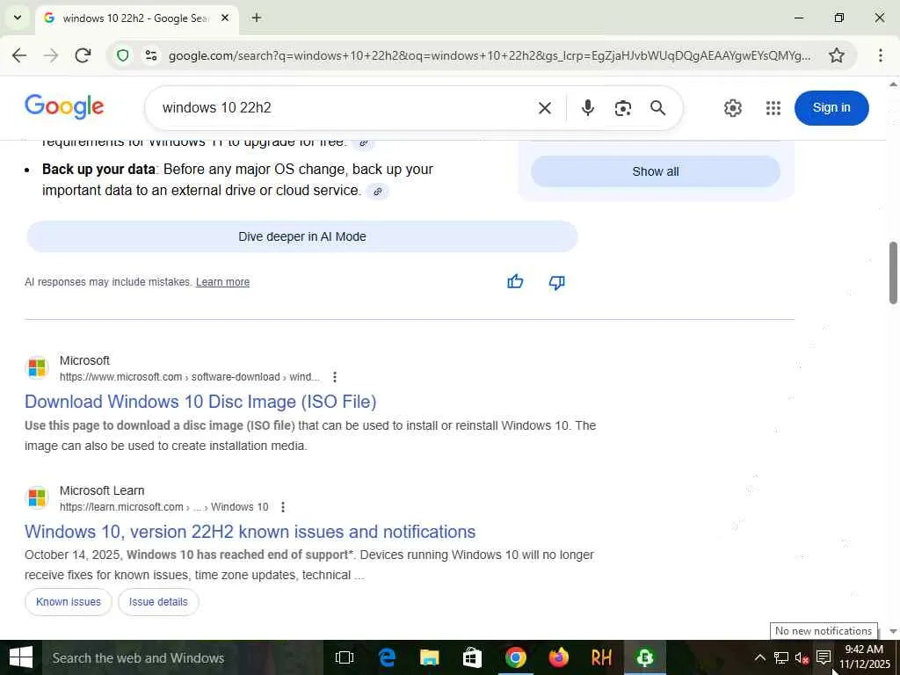Click the Issue details chip
900x675 pixels.
158,602
